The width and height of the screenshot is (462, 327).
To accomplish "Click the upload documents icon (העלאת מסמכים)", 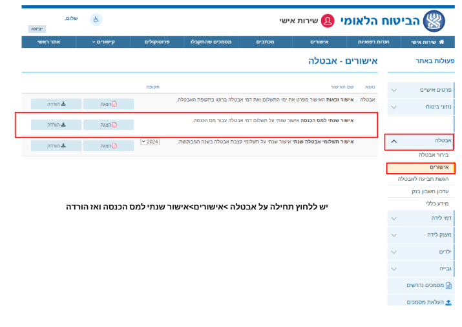I will coord(448,302).
